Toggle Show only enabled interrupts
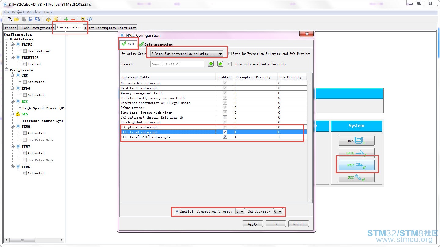The image size is (440, 247). pos(230,64)
